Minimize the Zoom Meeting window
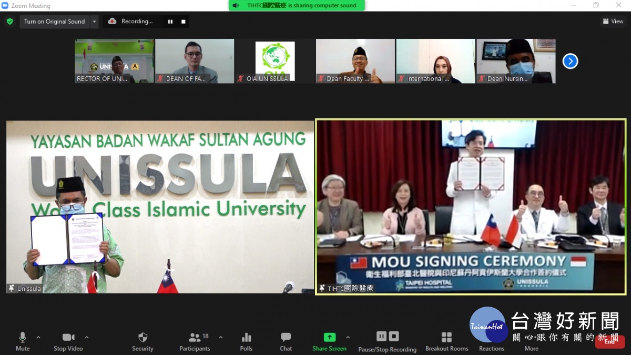This screenshot has height=355, width=631. 574,5
